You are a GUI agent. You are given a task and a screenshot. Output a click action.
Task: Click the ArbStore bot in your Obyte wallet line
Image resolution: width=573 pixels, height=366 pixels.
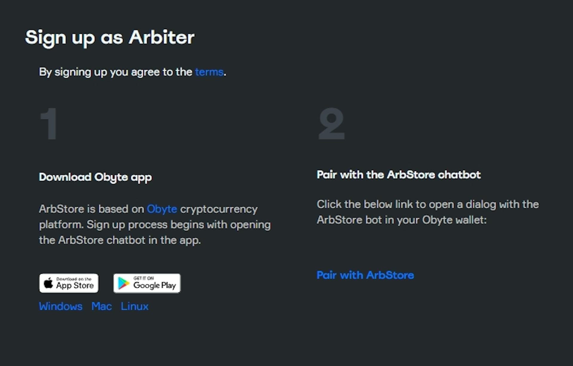tap(402, 220)
